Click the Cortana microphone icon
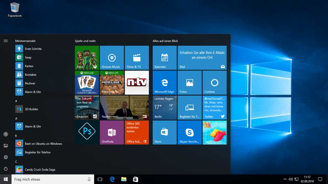The image size is (328, 184). tap(89, 179)
